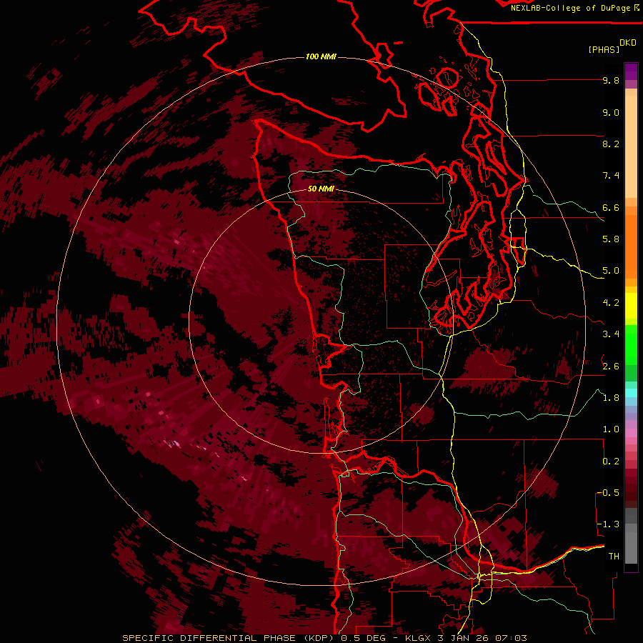Screen dimensions: 643x643
Task: Pick the gray segment beside TH
Action: click(x=631, y=549)
